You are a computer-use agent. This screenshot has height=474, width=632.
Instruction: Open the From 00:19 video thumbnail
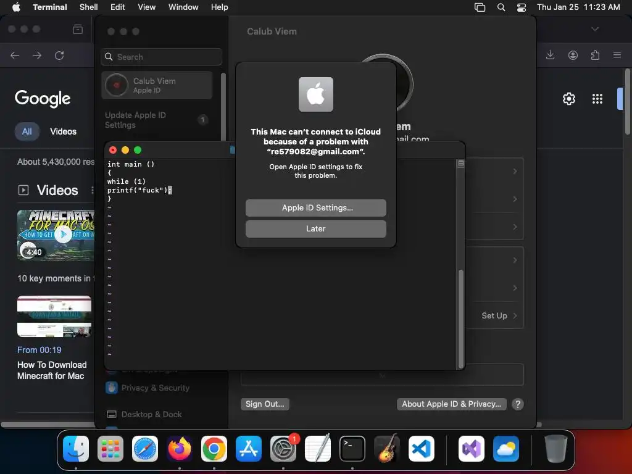pyautogui.click(x=54, y=317)
